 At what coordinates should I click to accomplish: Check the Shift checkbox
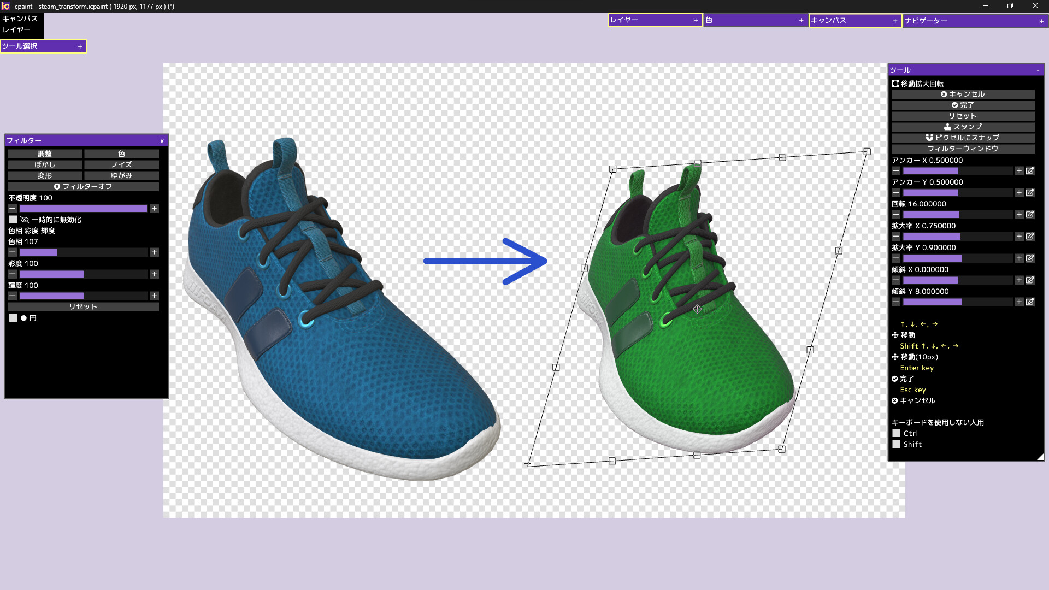coord(897,444)
